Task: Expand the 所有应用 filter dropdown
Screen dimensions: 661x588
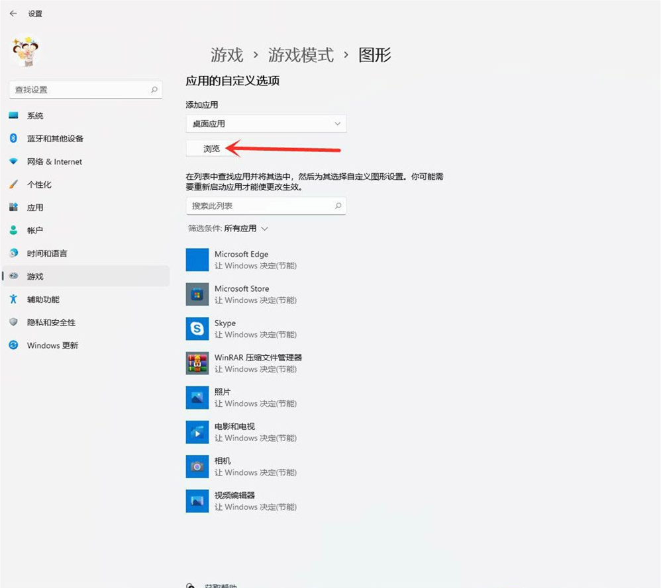Action: click(238, 228)
